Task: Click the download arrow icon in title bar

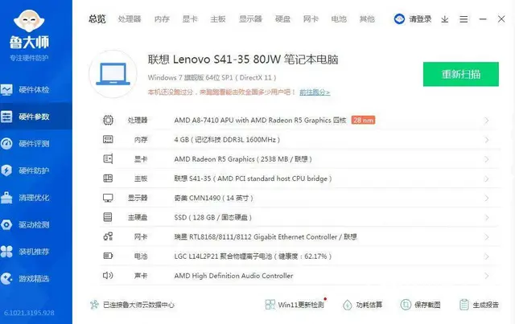Action: pos(445,19)
